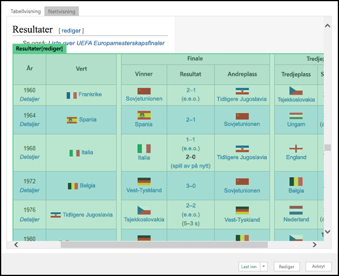Click the Netherlands flag above Nederland
The height and width of the screenshot is (276, 339).
(296, 210)
